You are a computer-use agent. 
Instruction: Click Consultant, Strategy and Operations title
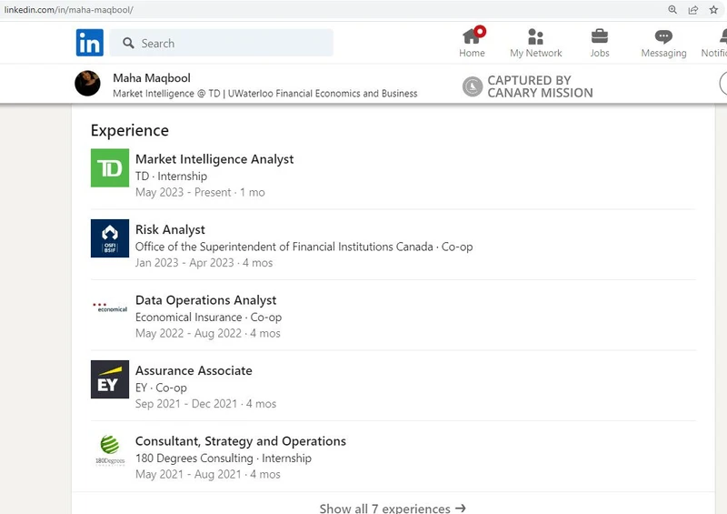point(241,441)
